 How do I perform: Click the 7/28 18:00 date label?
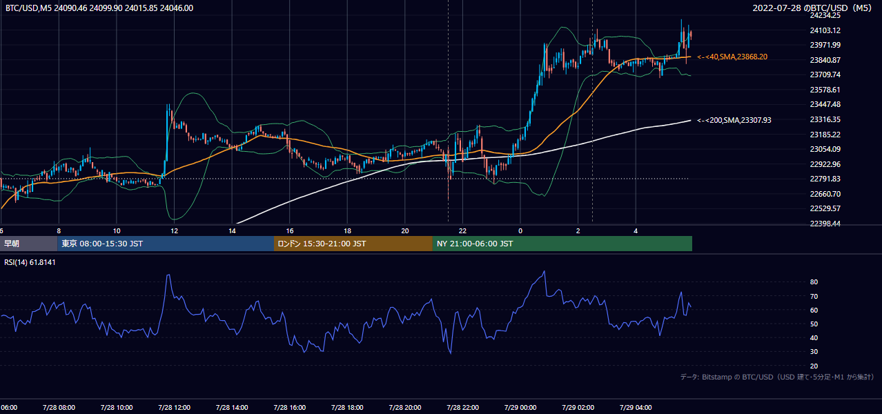pos(348,407)
